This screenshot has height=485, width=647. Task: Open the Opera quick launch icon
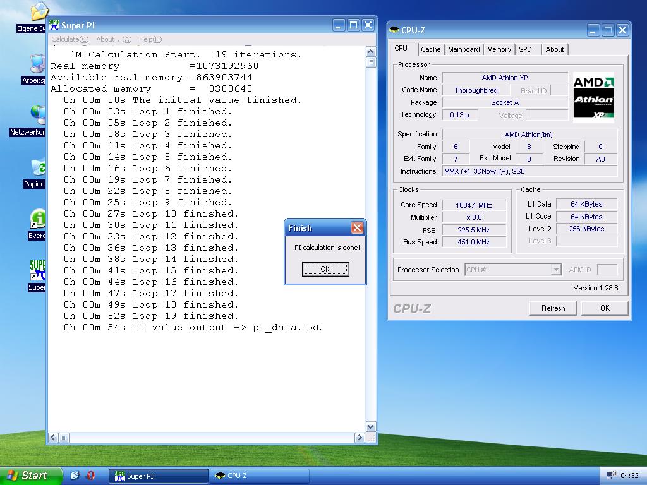pos(90,476)
